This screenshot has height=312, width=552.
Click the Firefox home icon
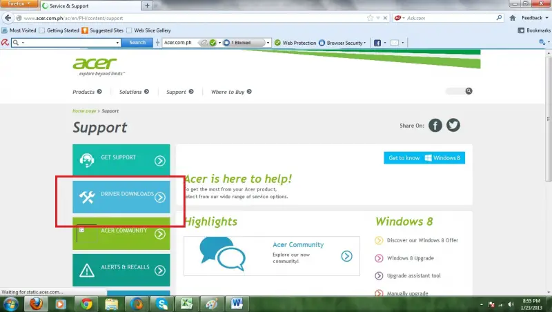[x=513, y=18]
